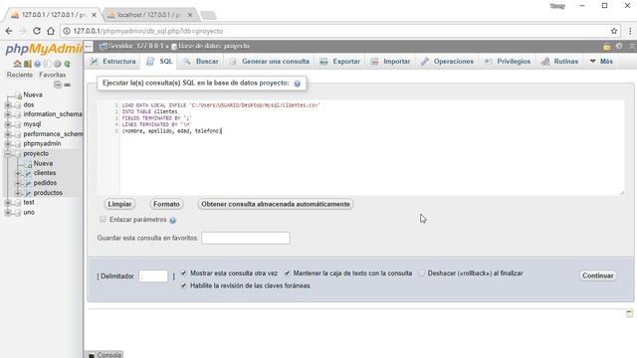Switch to the Estructura tab
Image resolution: width=637 pixels, height=358 pixels.
point(113,62)
